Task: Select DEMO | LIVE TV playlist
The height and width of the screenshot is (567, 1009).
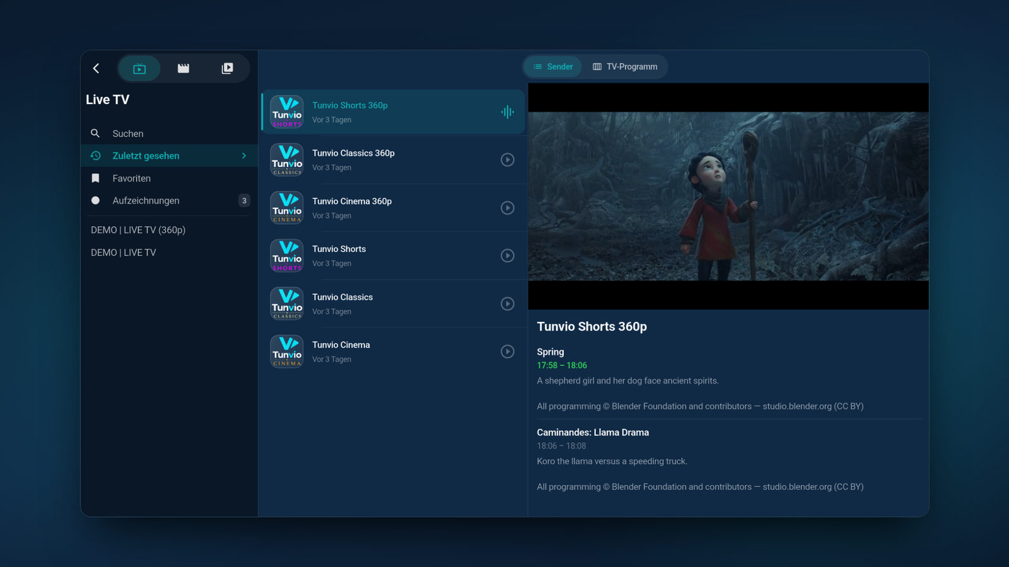Action: [x=124, y=253]
